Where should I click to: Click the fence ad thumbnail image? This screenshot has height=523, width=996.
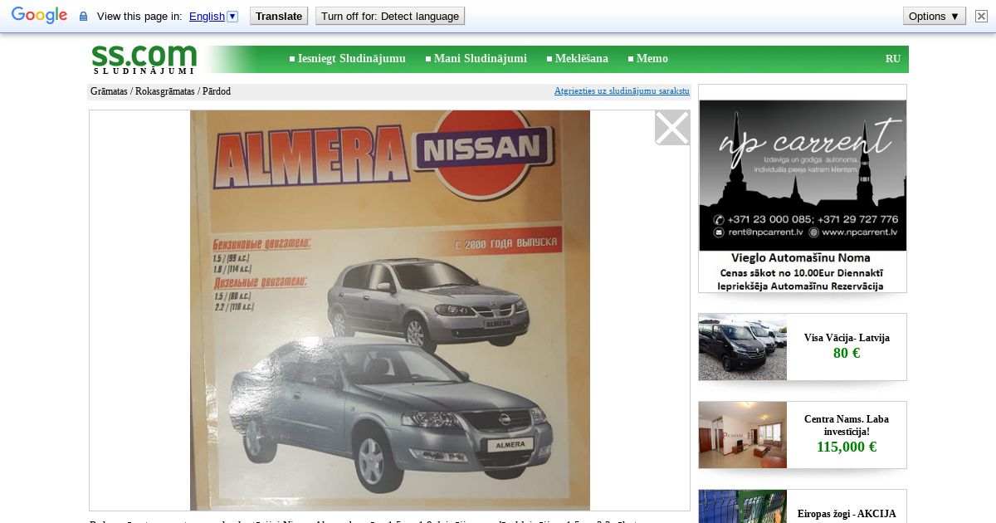743,506
